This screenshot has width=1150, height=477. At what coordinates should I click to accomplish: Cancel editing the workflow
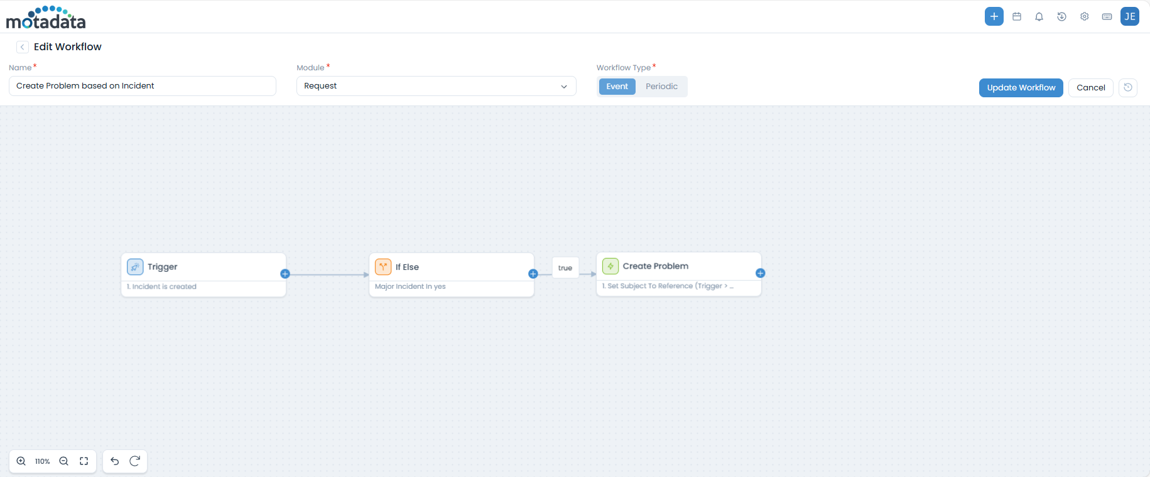[1090, 88]
